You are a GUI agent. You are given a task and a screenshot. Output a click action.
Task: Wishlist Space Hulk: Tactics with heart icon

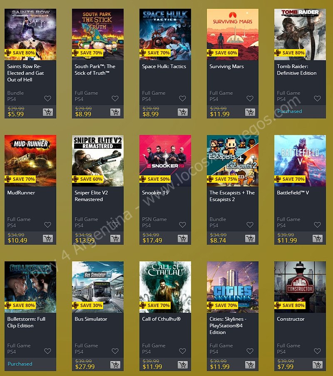(x=183, y=98)
